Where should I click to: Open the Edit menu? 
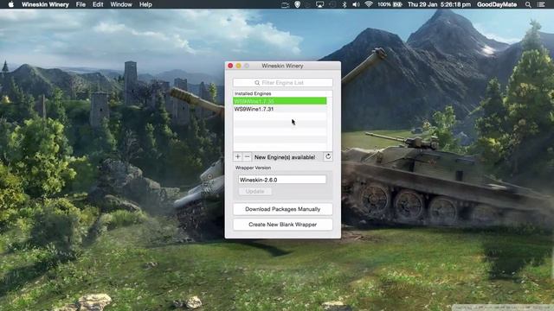[98, 4]
